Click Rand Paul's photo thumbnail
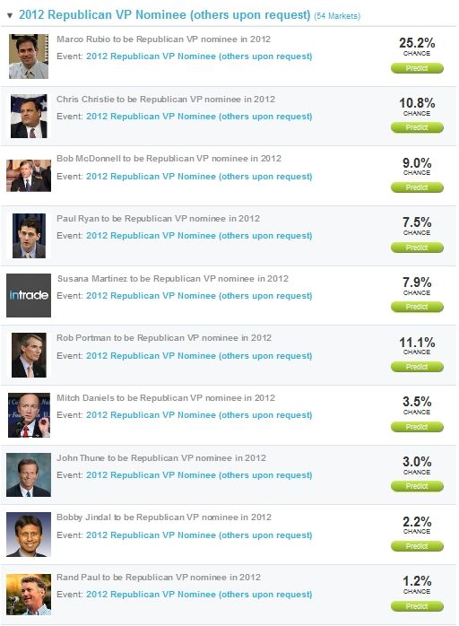459x626 pixels. [x=29, y=595]
